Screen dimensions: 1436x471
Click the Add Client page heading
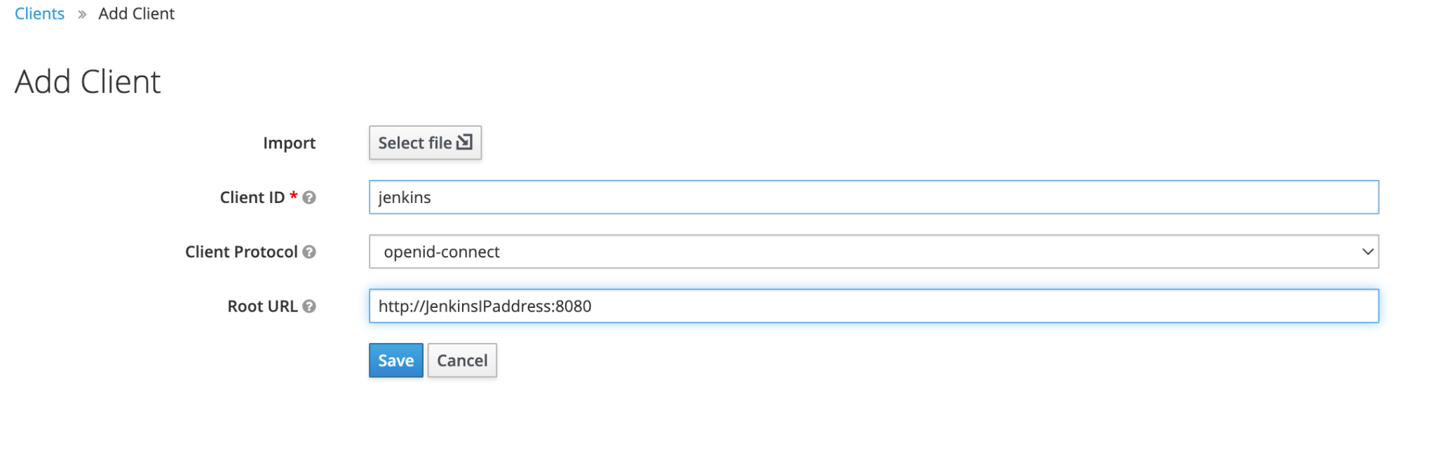pos(88,80)
